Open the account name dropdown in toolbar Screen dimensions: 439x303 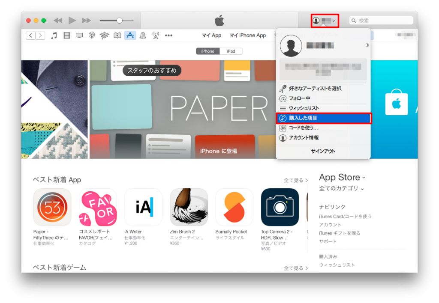[x=325, y=20]
